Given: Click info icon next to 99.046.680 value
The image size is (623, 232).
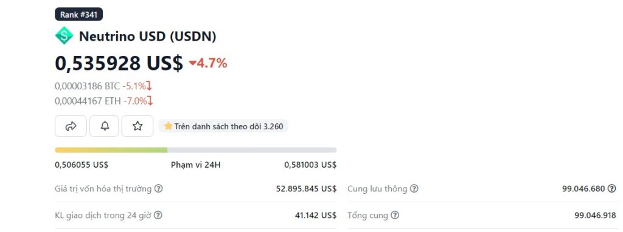Looking at the screenshot, I should pyautogui.click(x=612, y=189).
